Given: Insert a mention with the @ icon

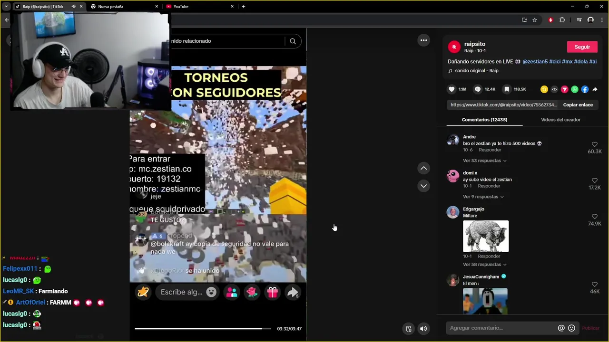Looking at the screenshot, I should [561, 328].
